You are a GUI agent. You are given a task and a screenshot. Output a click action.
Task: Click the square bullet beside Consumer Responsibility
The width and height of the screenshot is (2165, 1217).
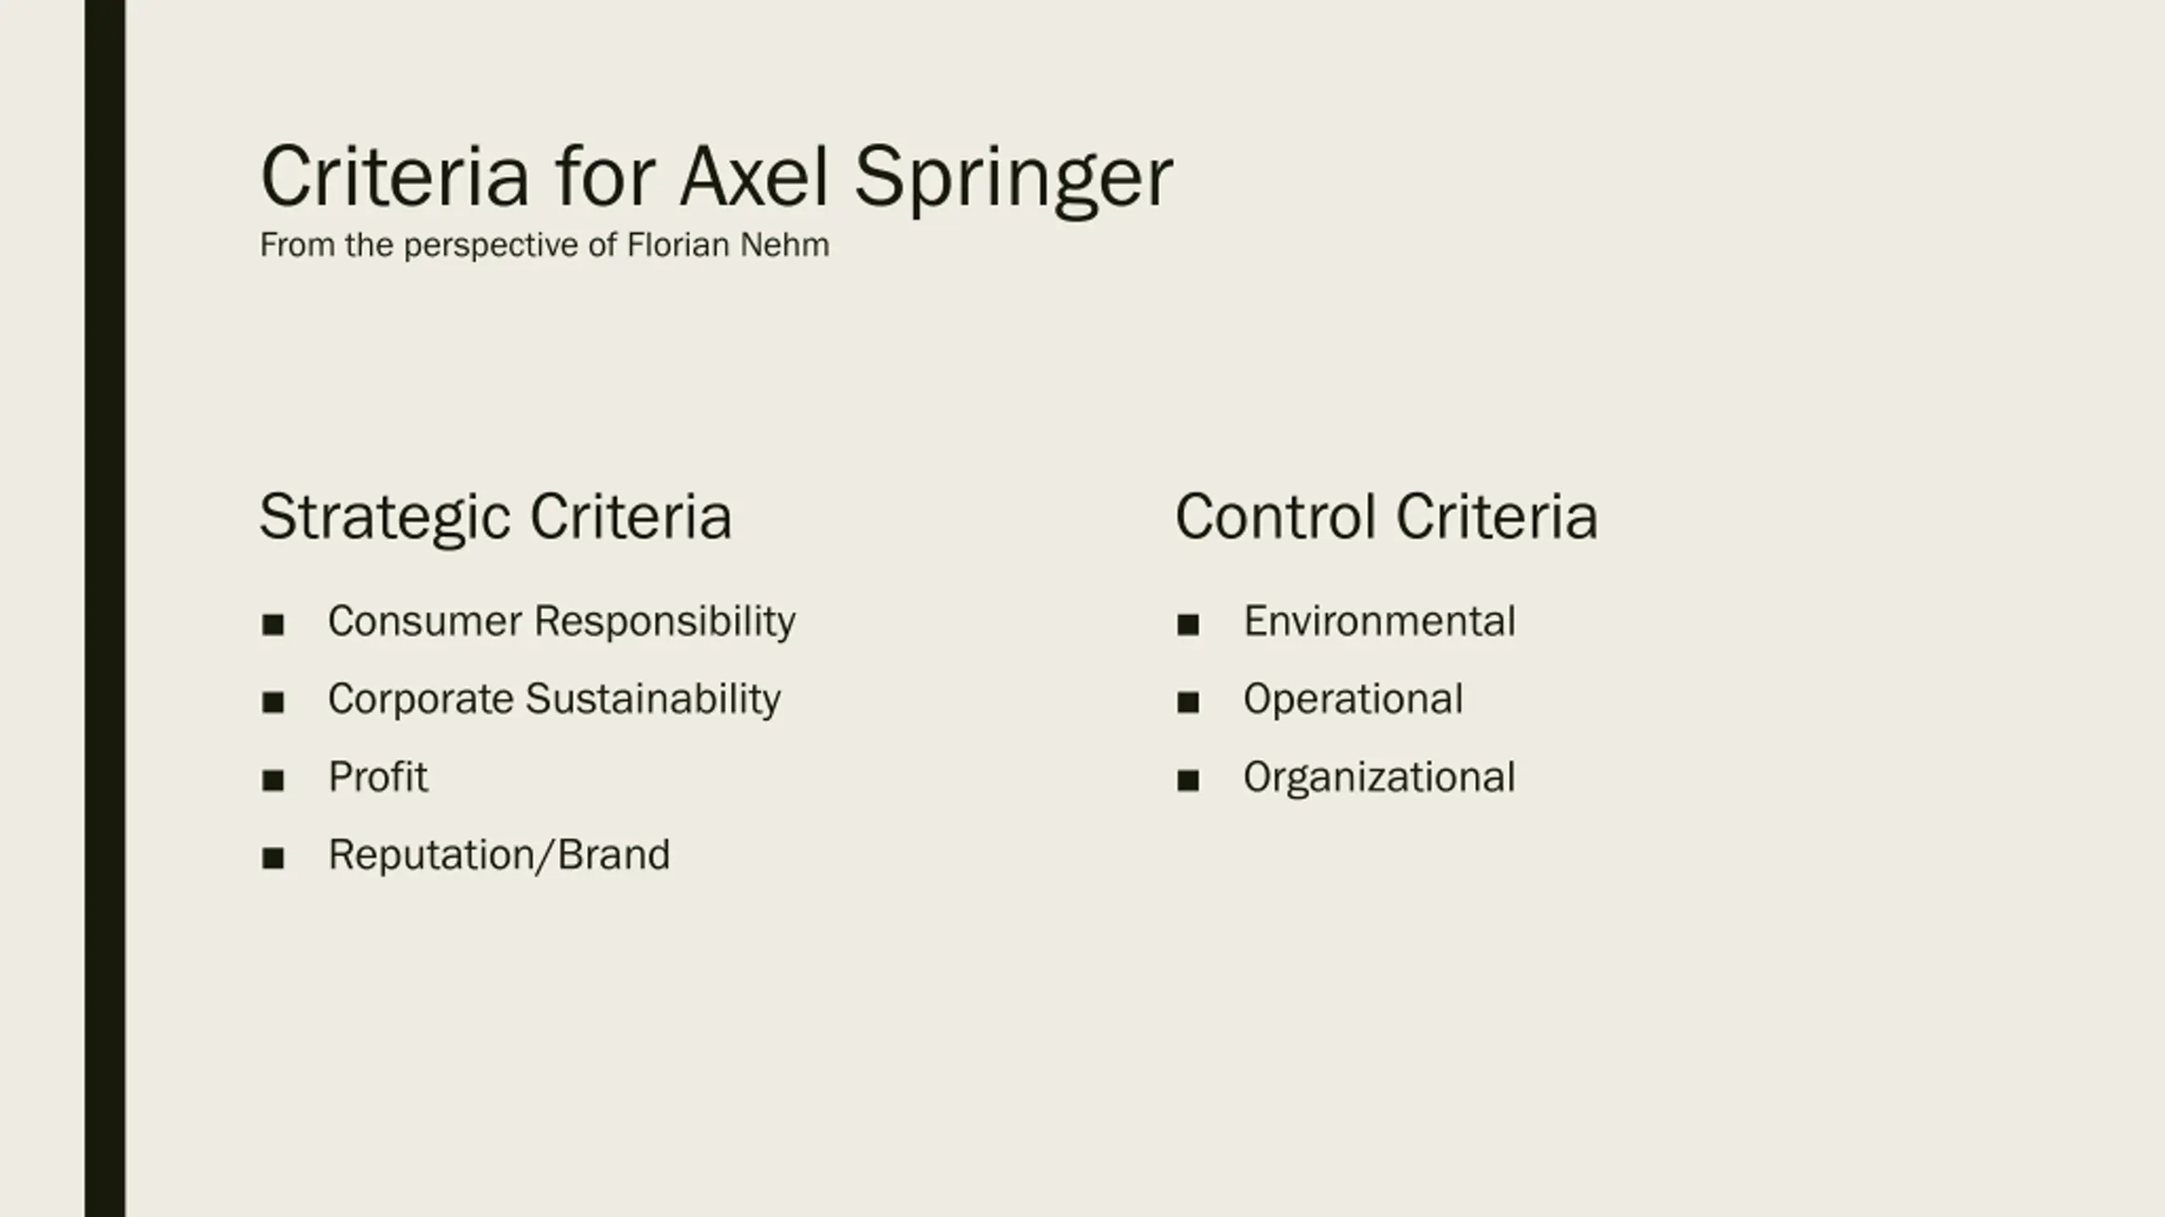pyautogui.click(x=272, y=625)
